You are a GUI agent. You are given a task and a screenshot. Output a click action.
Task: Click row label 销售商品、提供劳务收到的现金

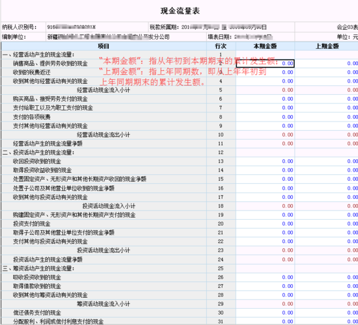(x=50, y=64)
